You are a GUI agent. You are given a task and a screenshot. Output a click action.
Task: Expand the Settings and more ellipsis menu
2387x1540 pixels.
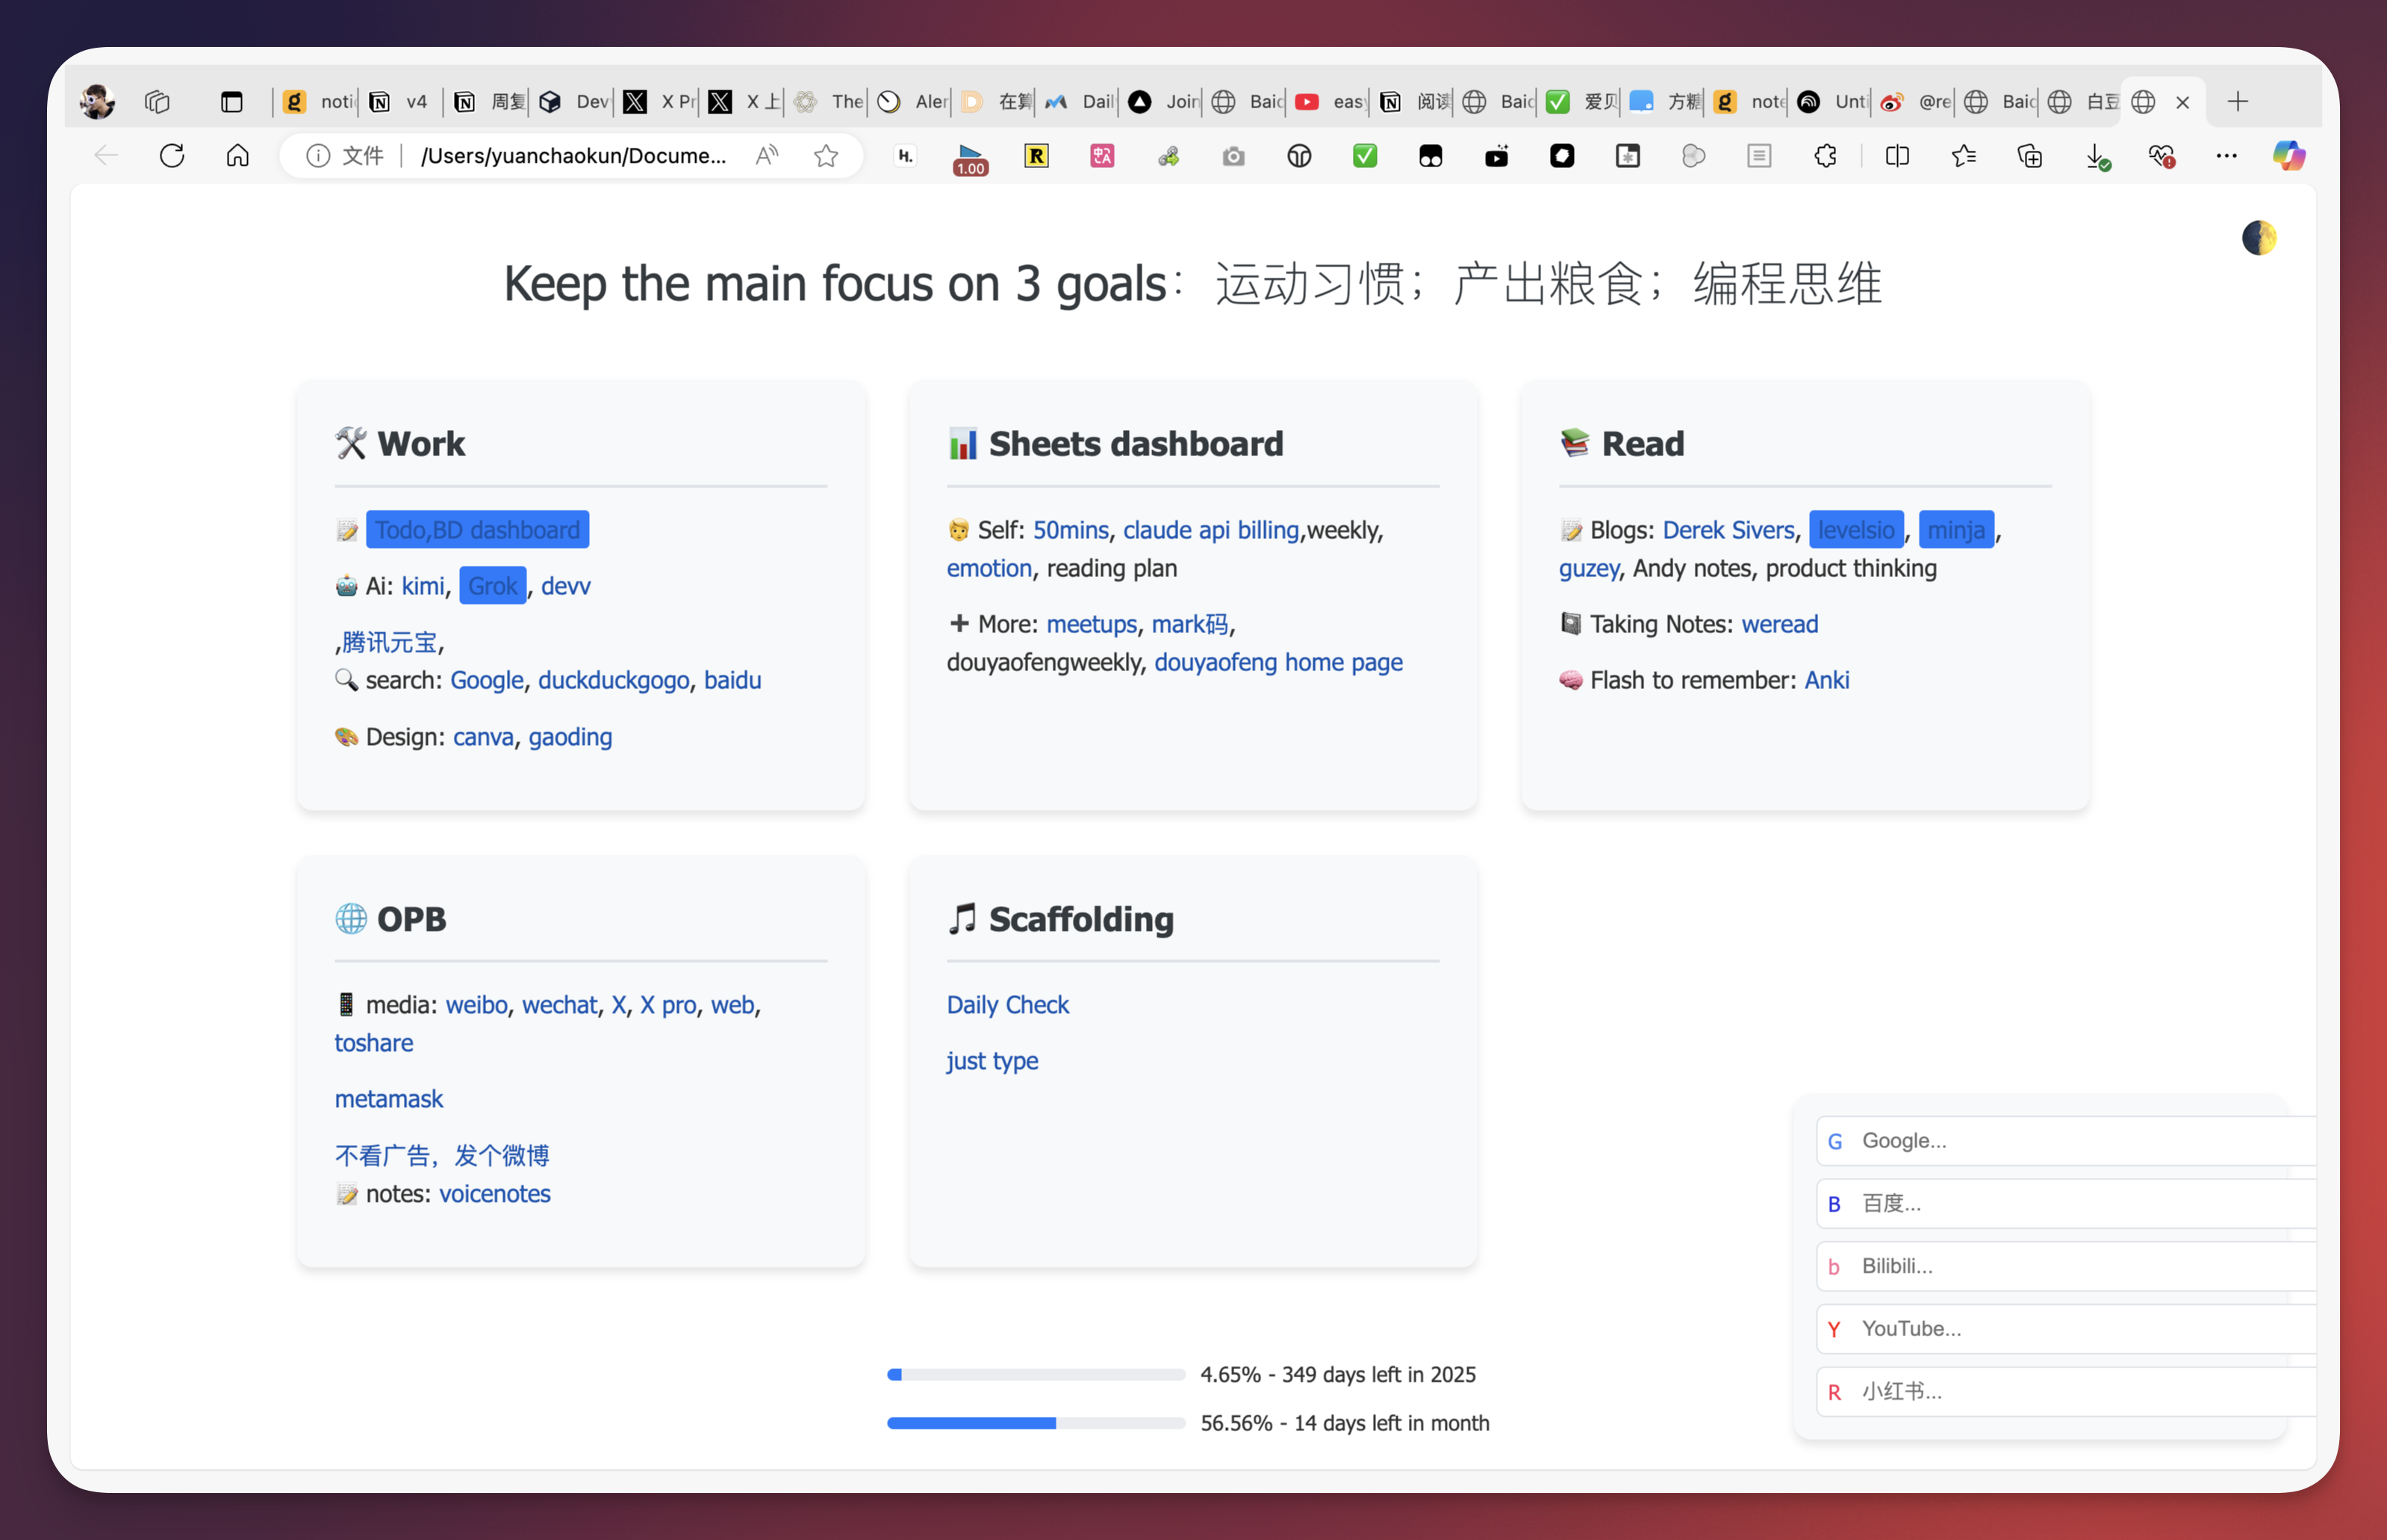click(x=2226, y=156)
